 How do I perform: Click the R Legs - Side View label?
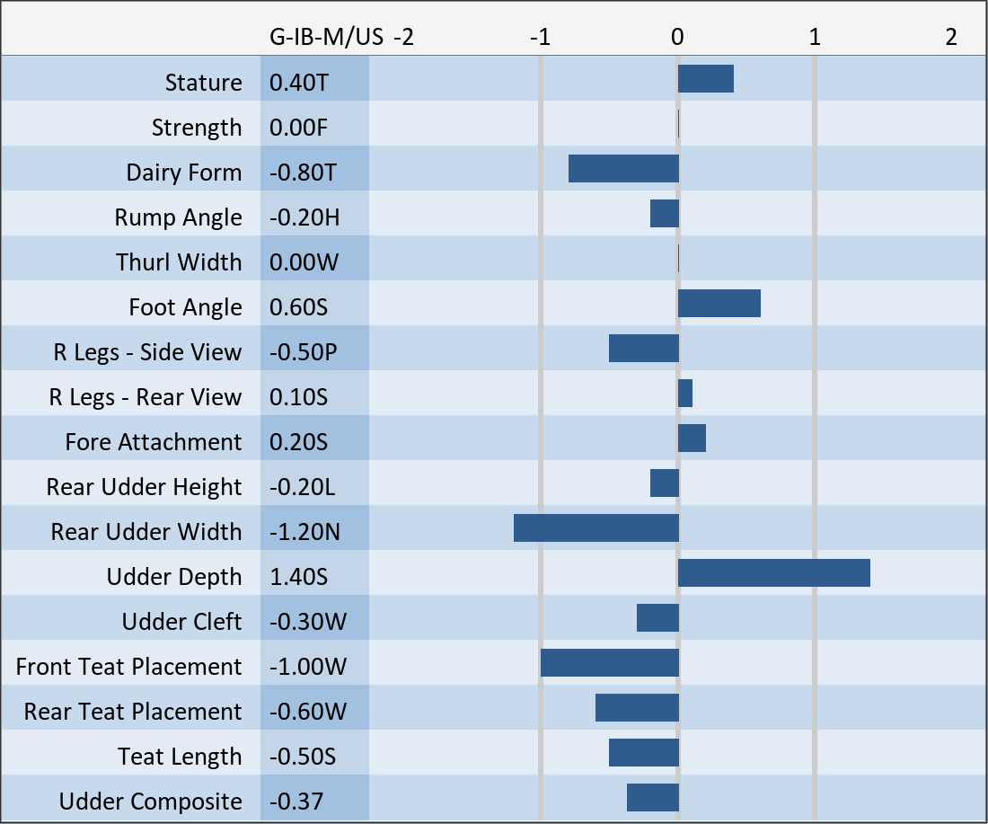[x=146, y=352]
